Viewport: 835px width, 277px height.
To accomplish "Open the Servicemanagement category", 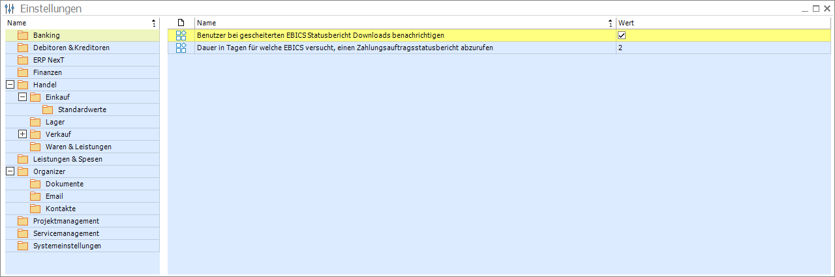I will tap(66, 233).
